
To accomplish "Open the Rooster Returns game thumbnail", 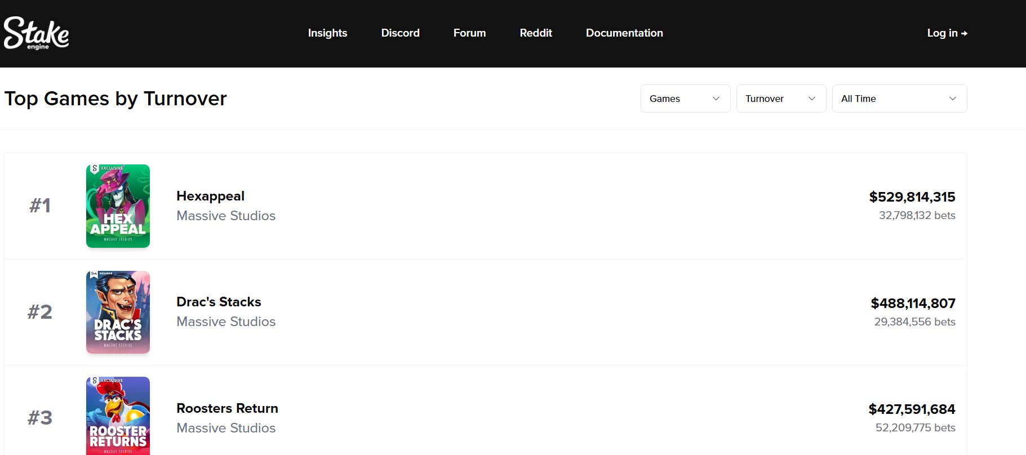I will tap(118, 416).
